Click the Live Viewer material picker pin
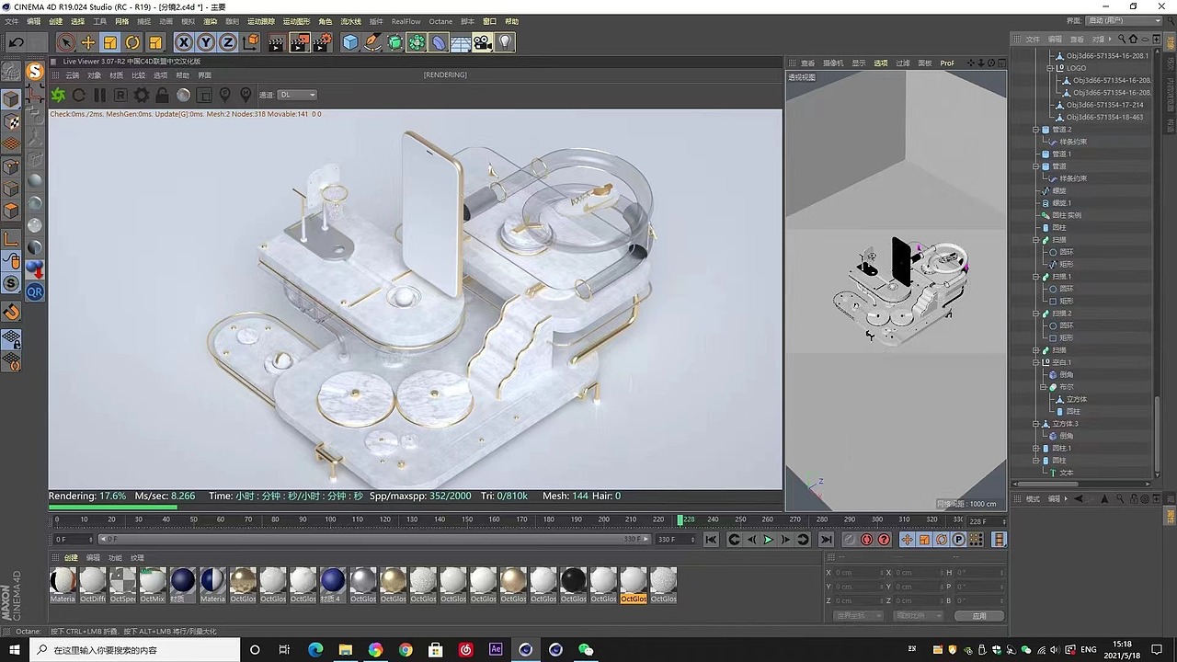Viewport: 1177px width, 662px height. pos(246,95)
